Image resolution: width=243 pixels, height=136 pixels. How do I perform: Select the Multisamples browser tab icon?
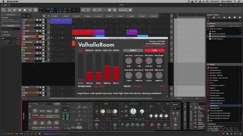pos(219,17)
